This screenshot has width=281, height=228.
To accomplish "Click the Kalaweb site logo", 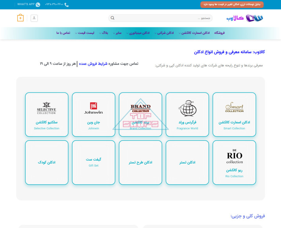I will pos(245,18).
